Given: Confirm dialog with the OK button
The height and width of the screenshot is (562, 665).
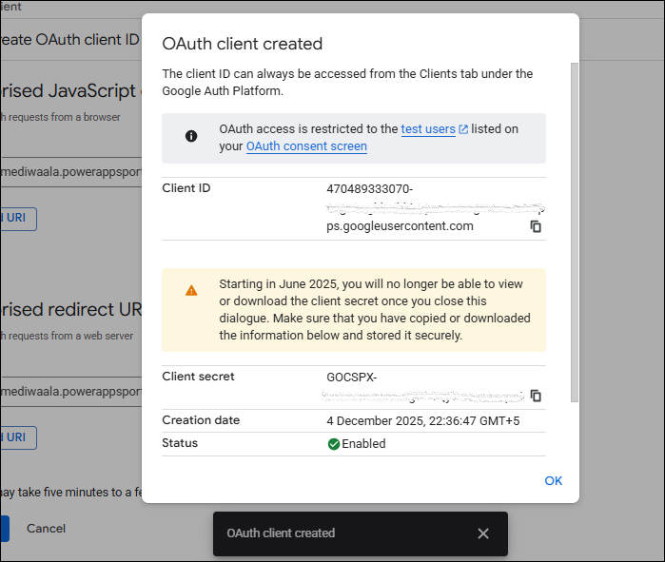Looking at the screenshot, I should coord(553,480).
